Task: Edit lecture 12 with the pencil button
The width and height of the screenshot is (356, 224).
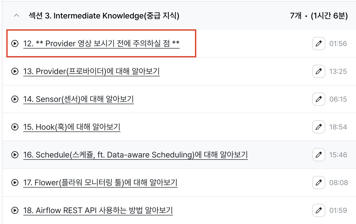Action: coord(318,43)
